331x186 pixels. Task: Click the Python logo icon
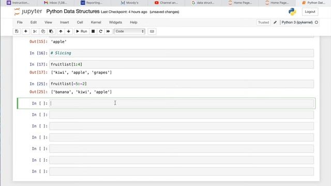[292, 12]
